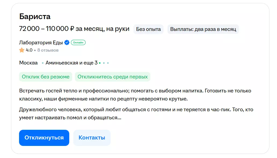The width and height of the screenshot is (277, 158).
Task: Click the Отклик без резюме label
Action: (x=46, y=77)
